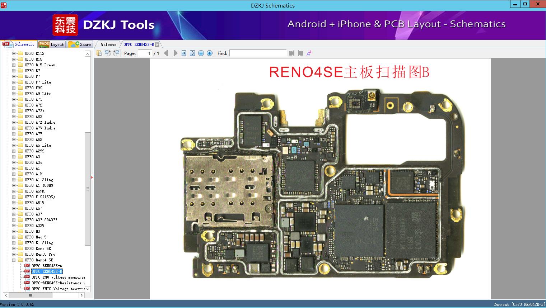Expand the OPPO Neo 5 folder
546x308 pixels.
(14, 237)
